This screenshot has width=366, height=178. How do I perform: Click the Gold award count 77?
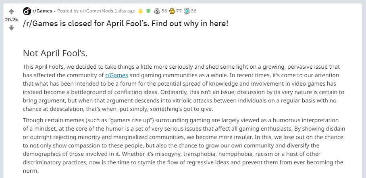(x=179, y=11)
